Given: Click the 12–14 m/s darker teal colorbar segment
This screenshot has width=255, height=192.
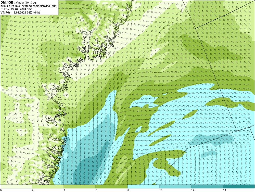Looking at the screenshot, I should pyautogui.click(x=207, y=186).
